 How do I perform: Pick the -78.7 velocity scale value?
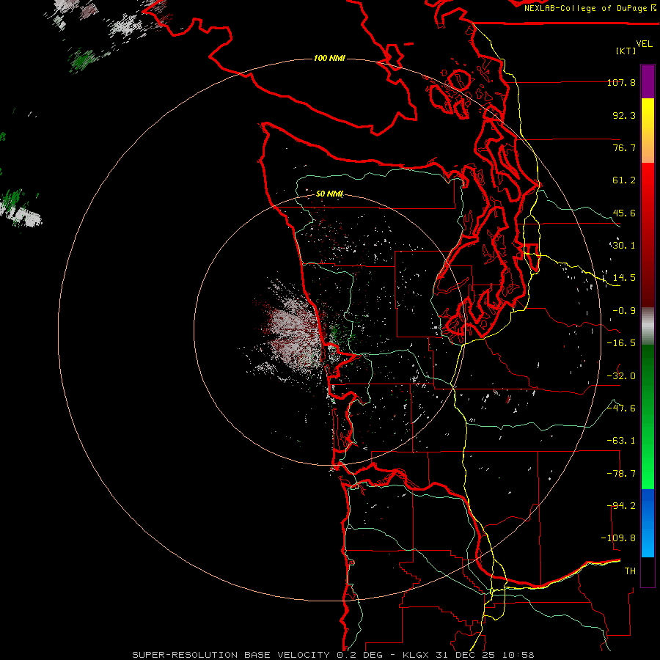pos(621,474)
